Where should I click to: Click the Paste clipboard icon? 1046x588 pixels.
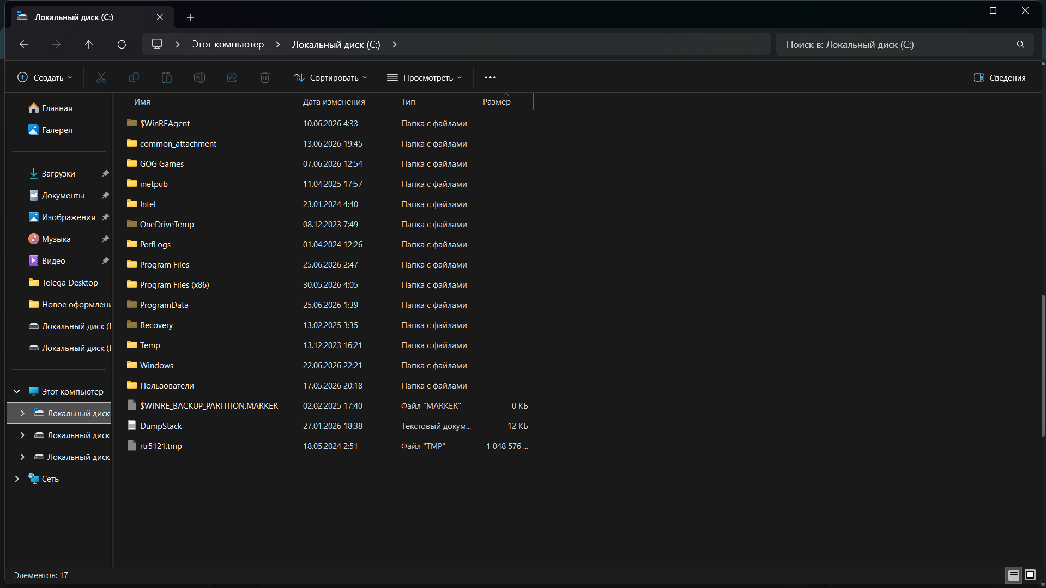tap(167, 77)
